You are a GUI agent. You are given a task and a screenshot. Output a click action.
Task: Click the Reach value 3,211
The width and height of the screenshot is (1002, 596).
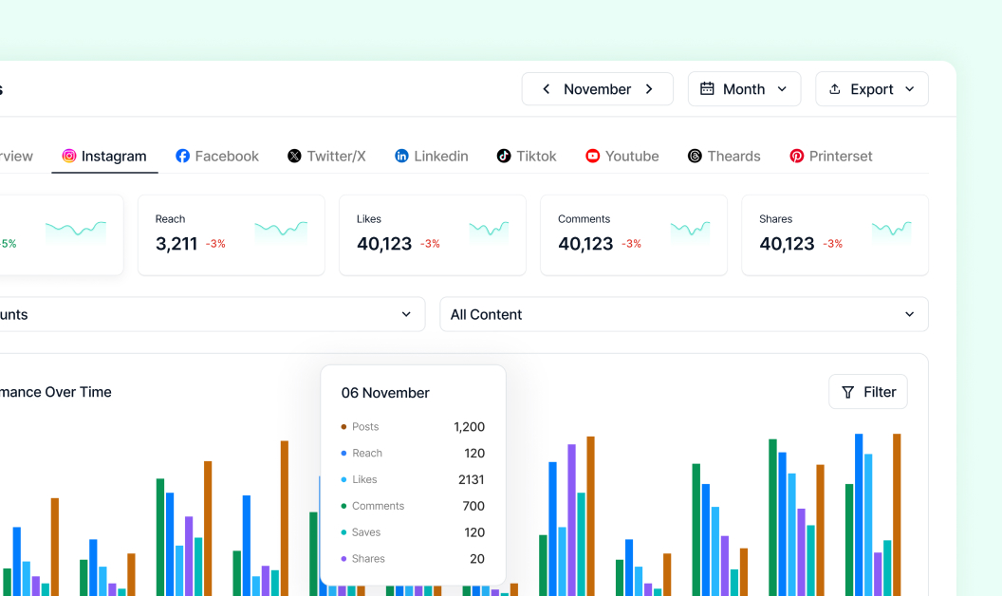176,244
